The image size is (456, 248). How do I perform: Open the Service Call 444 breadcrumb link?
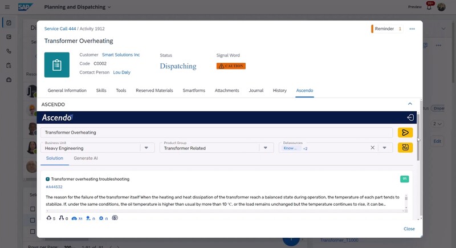(59, 29)
